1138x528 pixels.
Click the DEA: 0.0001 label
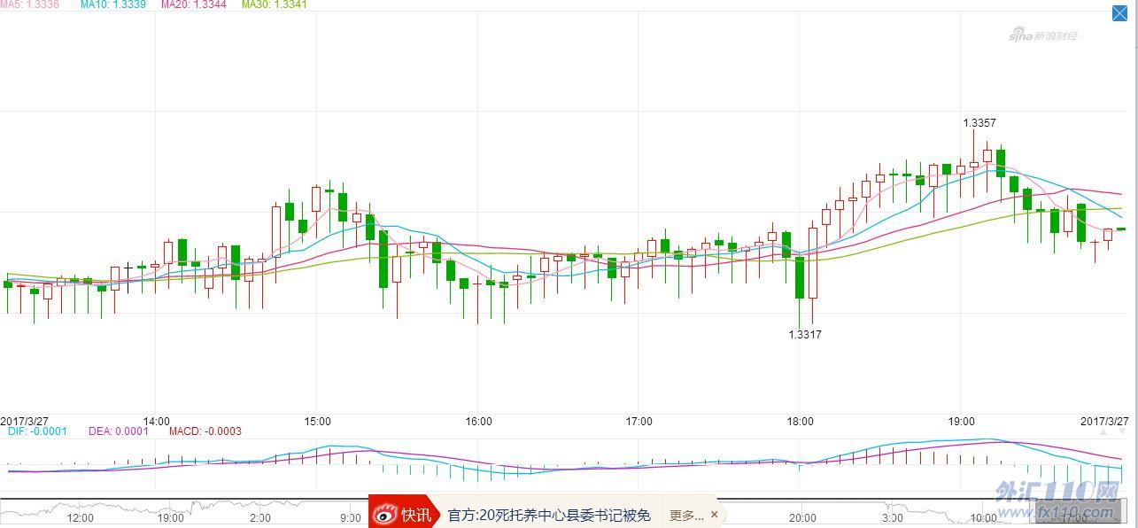119,431
